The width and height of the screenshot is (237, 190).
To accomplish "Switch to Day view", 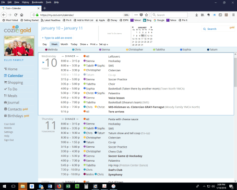I will point(45,44).
